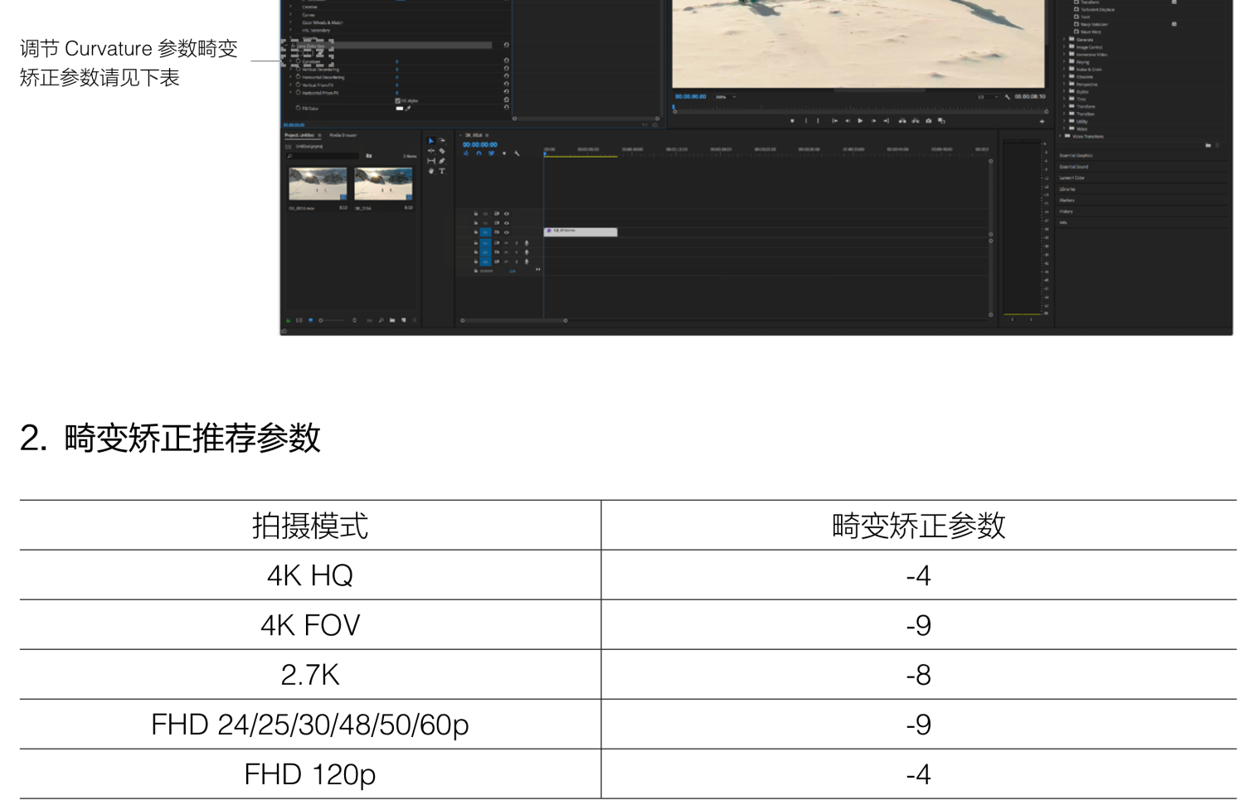Open Essential Graphics panel
The height and width of the screenshot is (810, 1244).
point(1076,155)
